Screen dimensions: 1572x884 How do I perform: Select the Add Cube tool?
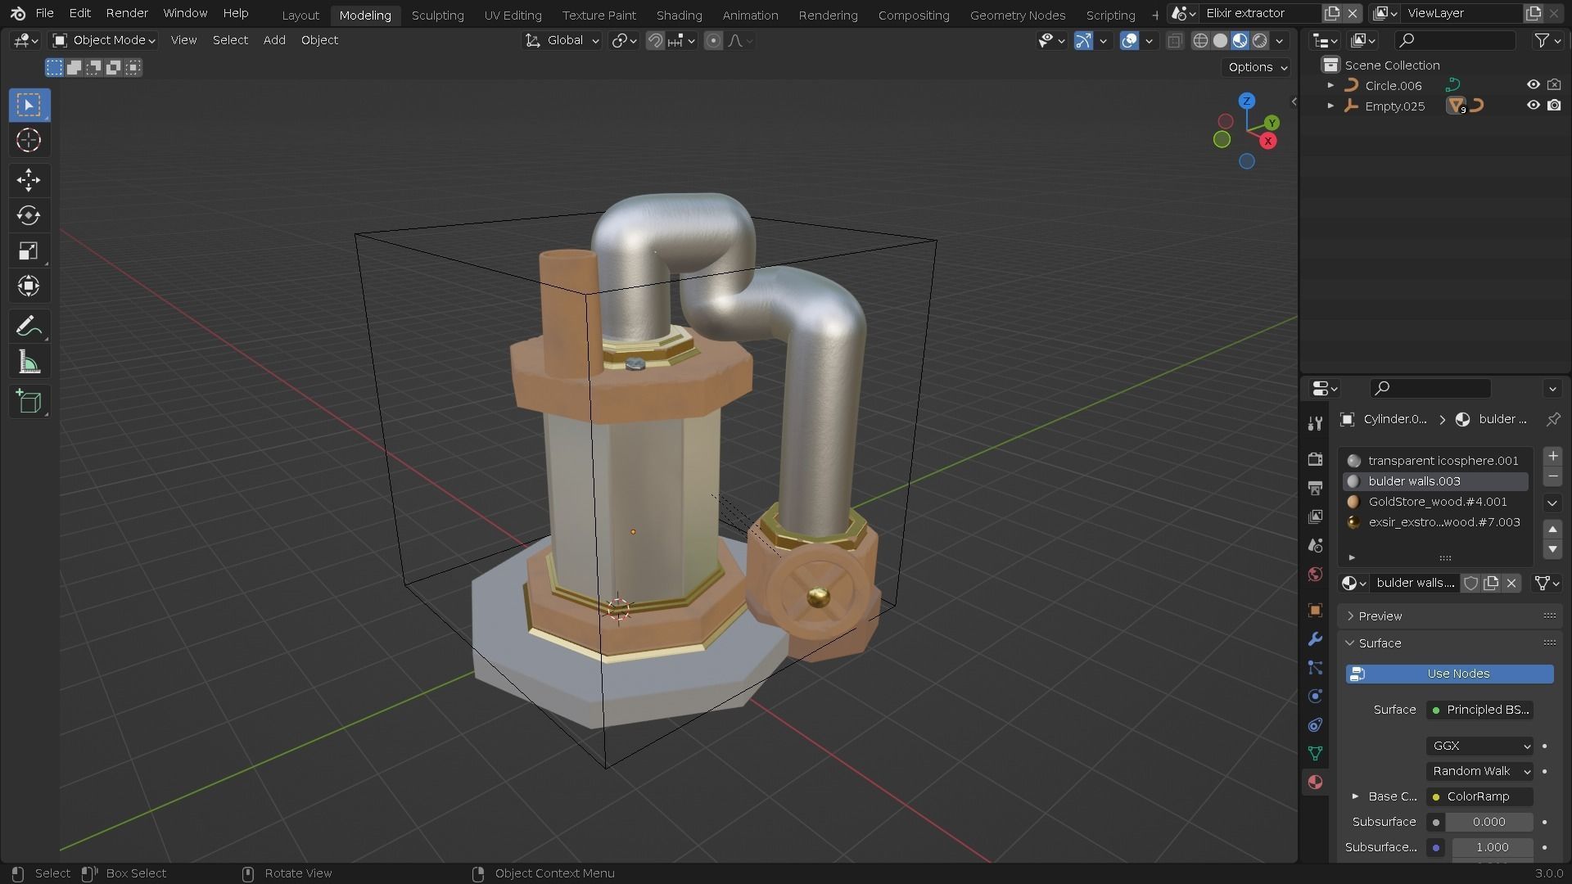(29, 402)
